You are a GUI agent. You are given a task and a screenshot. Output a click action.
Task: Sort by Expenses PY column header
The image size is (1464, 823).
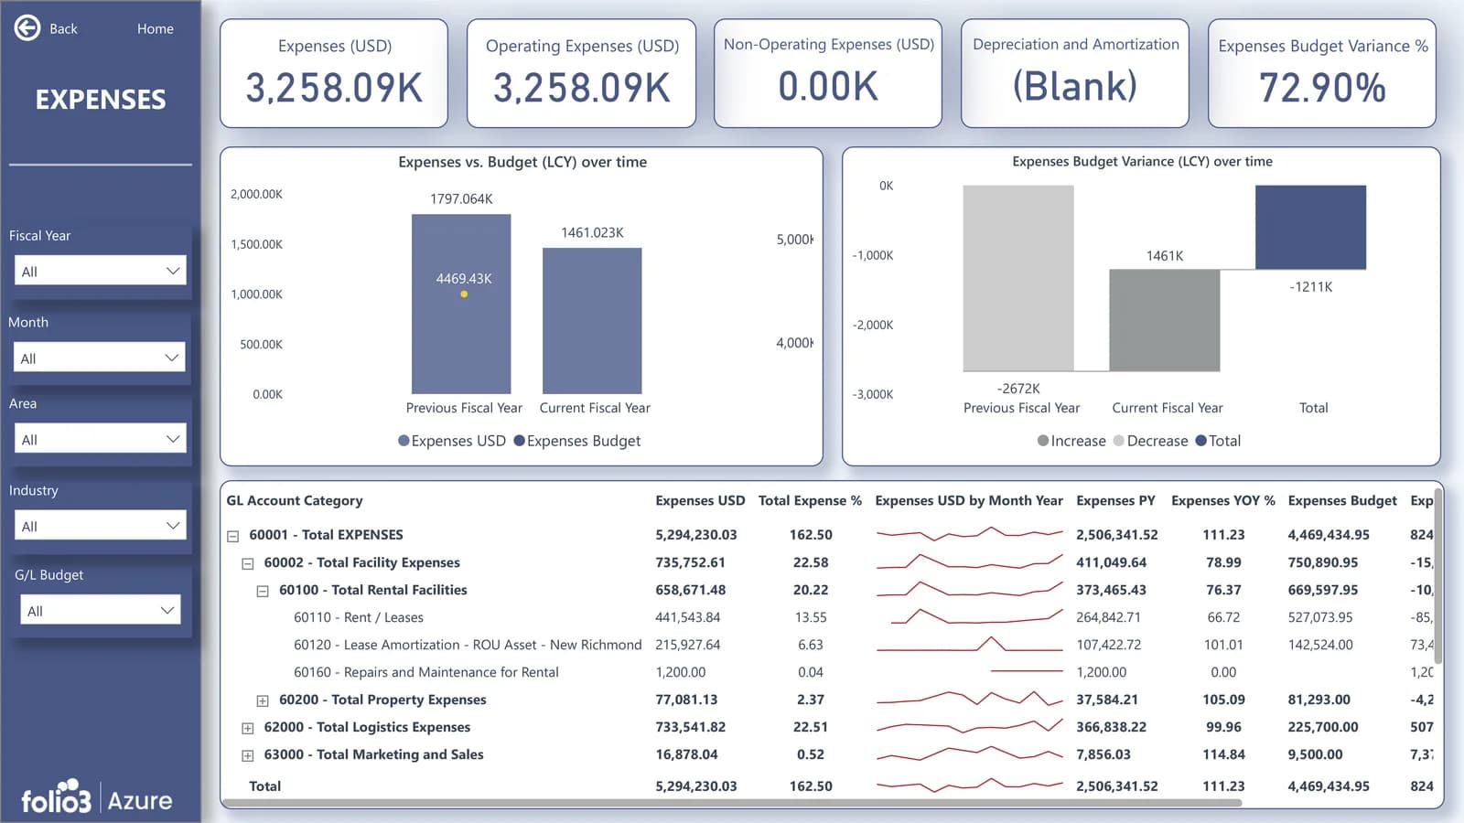(x=1115, y=500)
